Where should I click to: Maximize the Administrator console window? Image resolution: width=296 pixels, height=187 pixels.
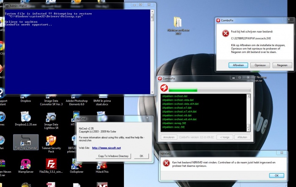pos(141,5)
